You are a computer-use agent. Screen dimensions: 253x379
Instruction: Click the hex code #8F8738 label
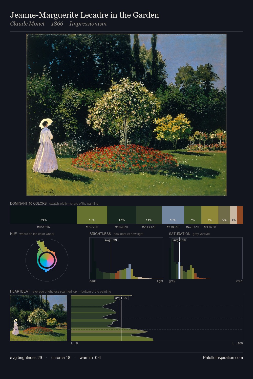(210, 227)
